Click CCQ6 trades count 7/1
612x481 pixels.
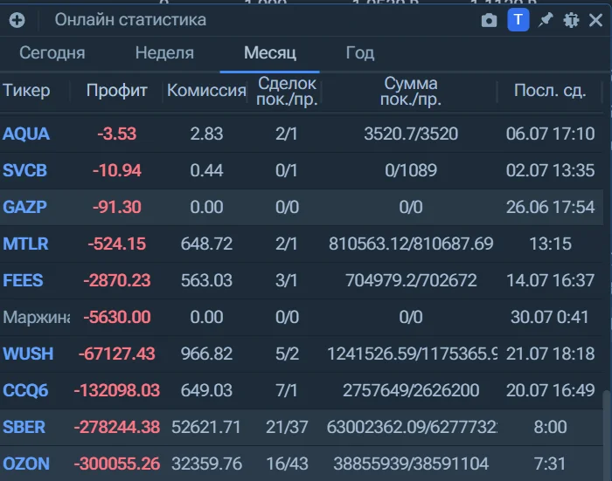[286, 390]
